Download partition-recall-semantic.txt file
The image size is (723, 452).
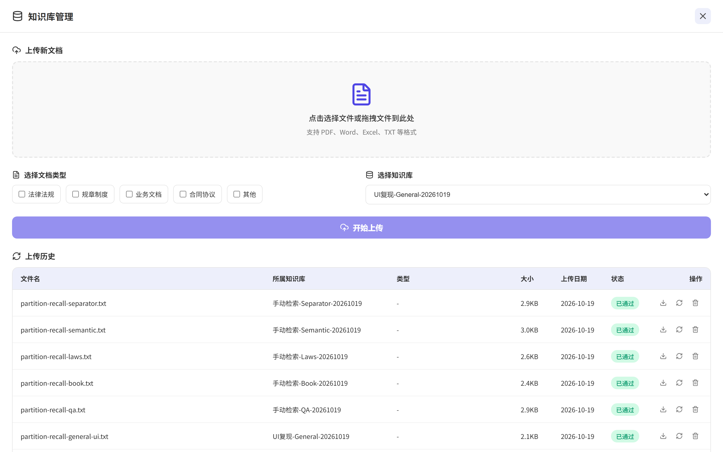point(663,330)
